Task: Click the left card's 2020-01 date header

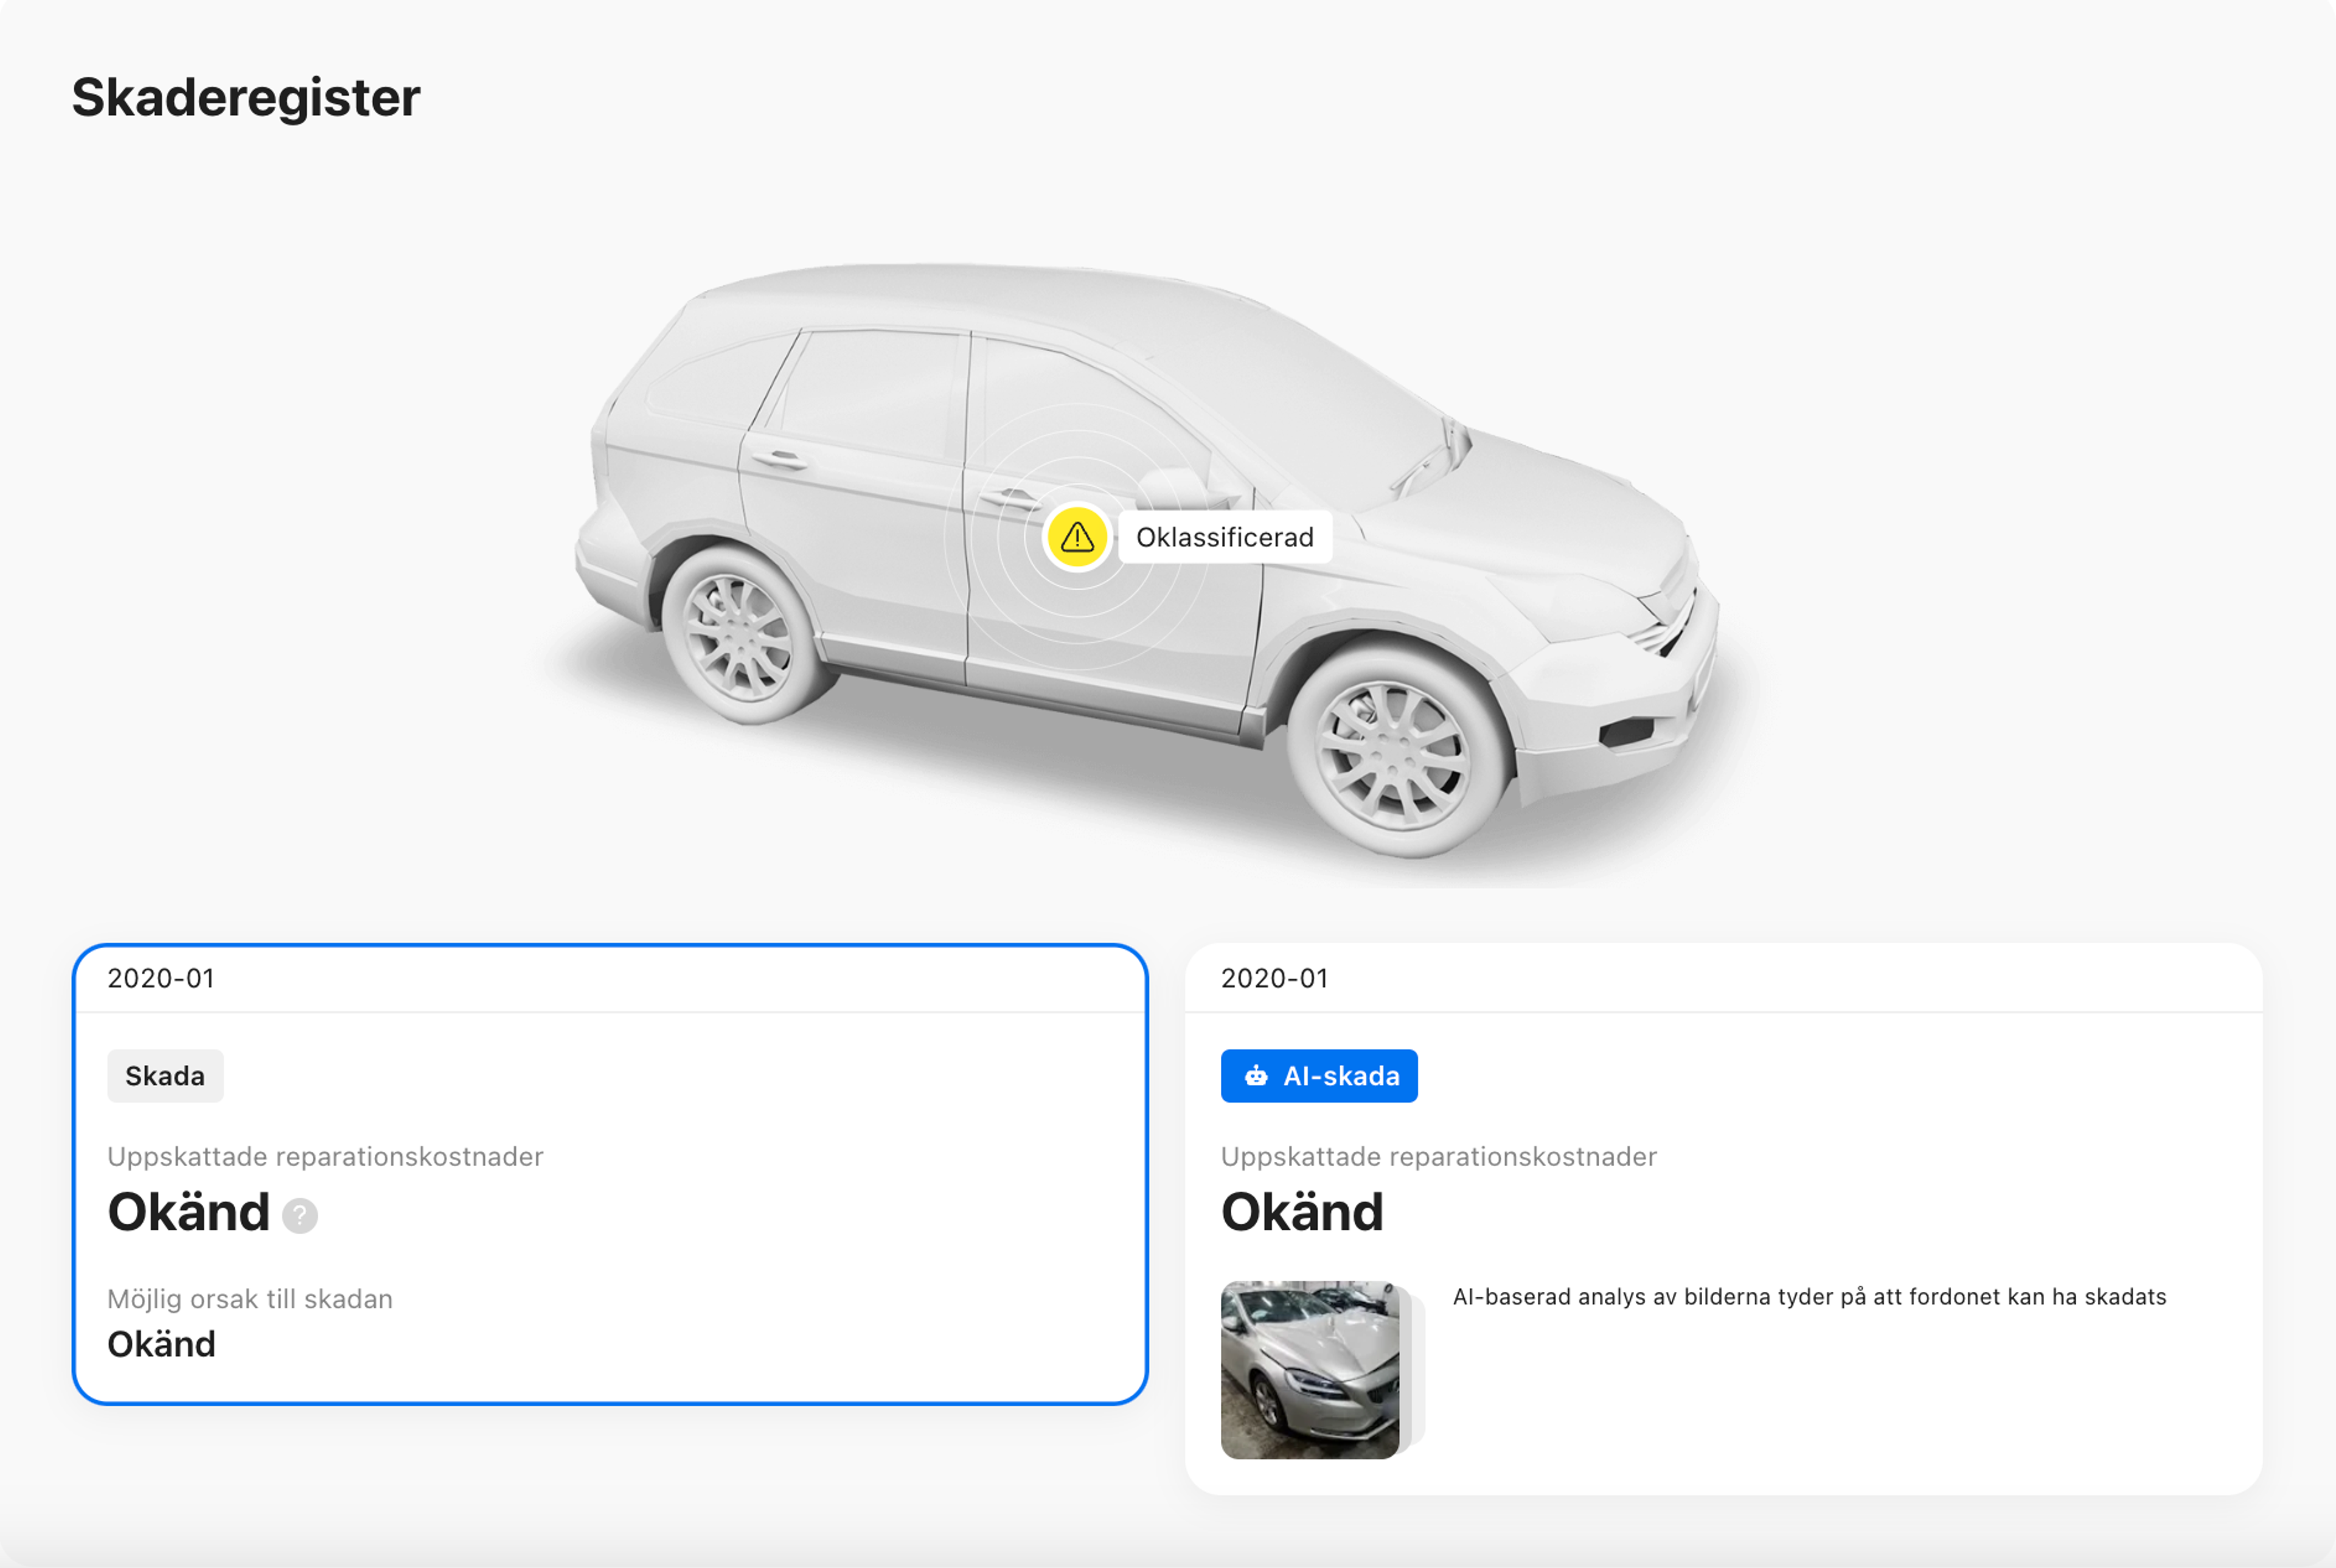Action: point(161,978)
